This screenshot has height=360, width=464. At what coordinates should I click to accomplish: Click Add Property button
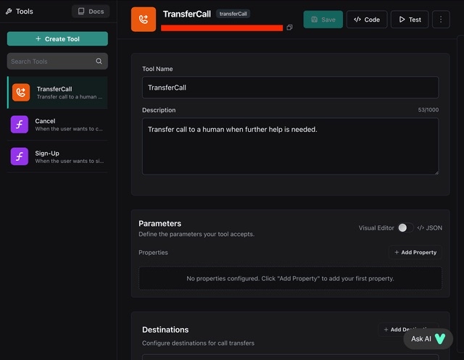[x=415, y=252]
